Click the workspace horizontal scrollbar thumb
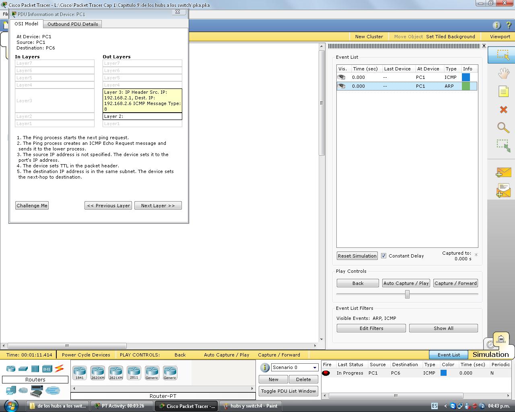515x412 pixels. tap(67, 346)
